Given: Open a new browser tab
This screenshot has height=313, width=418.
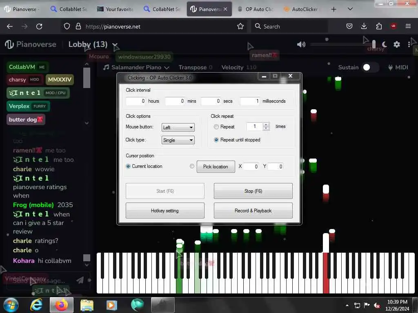Looking at the screenshot, I should pos(334,9).
